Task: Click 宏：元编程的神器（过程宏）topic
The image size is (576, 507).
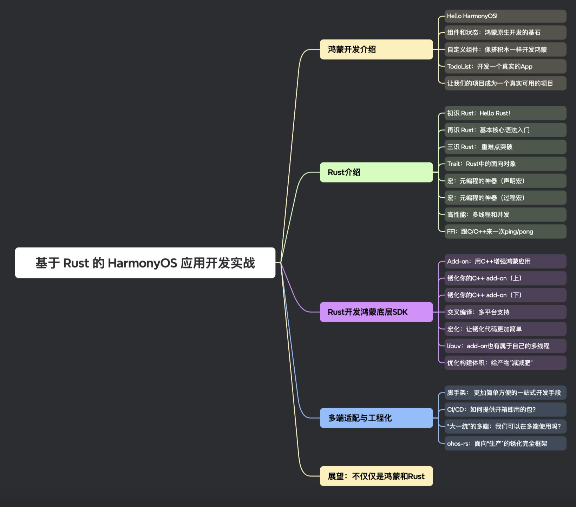Action: coord(505,198)
